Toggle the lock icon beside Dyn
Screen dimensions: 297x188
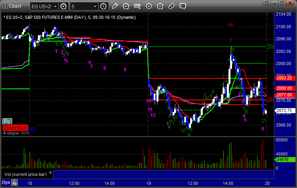14,183
